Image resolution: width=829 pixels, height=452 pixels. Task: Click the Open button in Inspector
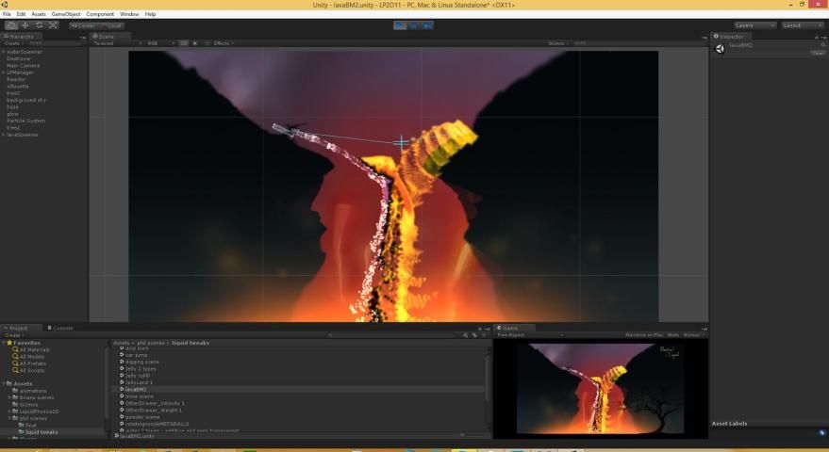(x=818, y=53)
